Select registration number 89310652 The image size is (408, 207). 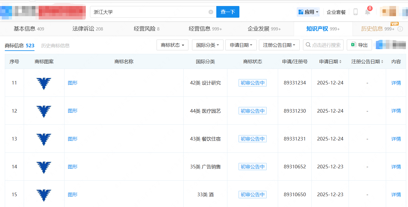coord(295,167)
